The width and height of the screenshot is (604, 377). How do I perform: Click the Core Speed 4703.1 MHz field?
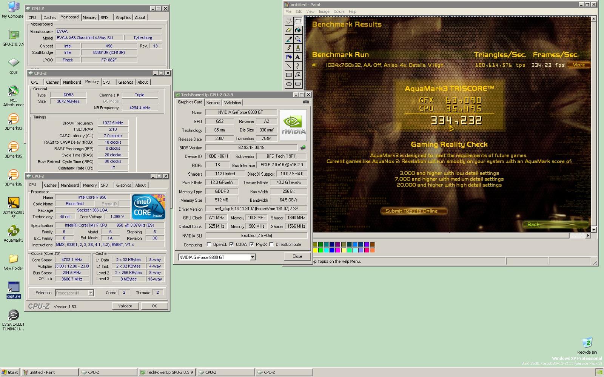click(72, 260)
